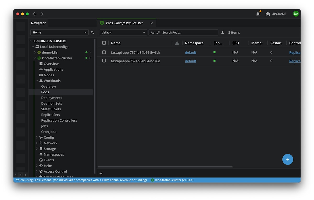Close the Pods - kind-fastapi-cluster tab
The height and width of the screenshot is (200, 314).
click(152, 23)
